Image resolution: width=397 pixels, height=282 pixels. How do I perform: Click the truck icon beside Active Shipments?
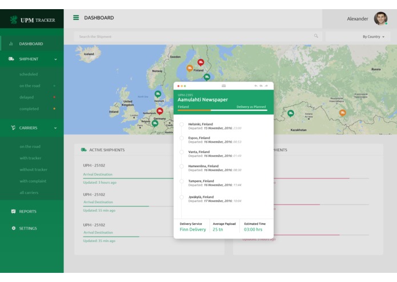(x=83, y=150)
